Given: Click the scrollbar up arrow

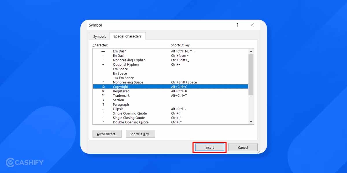Looking at the screenshot, I should click(251, 51).
